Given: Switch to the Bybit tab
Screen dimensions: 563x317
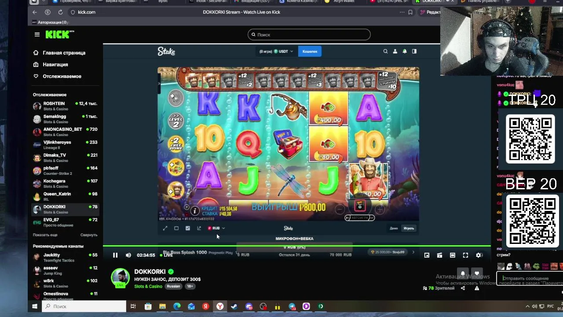Looking at the screenshot, I should click(x=163, y=1).
